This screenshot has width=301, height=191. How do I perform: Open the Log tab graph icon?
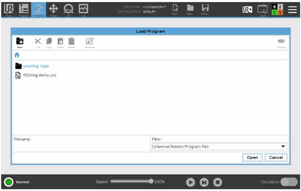[x=83, y=10]
